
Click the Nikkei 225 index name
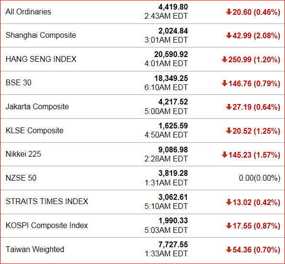[23, 154]
